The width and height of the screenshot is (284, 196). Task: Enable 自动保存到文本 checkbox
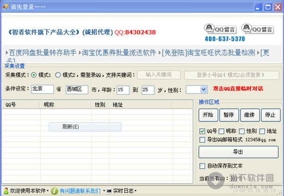[202, 166]
